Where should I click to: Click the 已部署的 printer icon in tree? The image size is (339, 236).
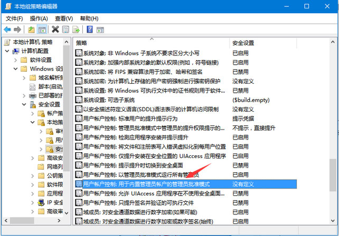point(33,95)
